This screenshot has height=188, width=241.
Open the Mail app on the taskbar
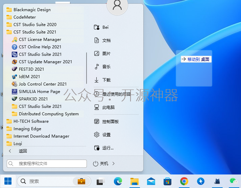click(151, 181)
